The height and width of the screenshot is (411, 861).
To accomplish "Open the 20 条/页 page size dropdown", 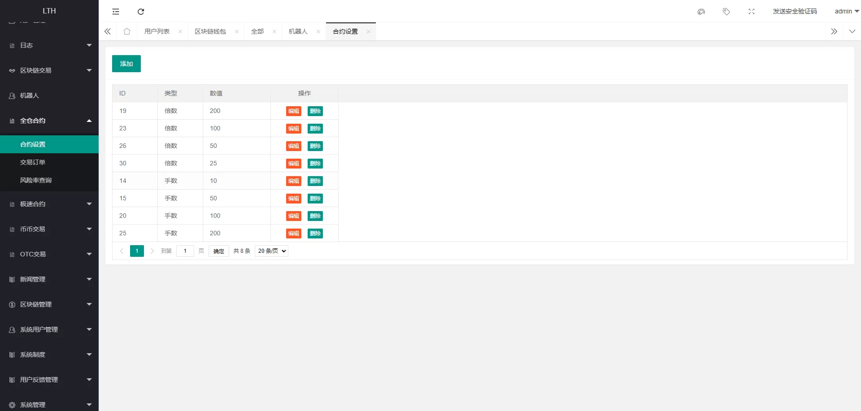I will tap(271, 251).
